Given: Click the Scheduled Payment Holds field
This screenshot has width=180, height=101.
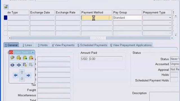Looking at the screenshot, I should click(x=174, y=80).
